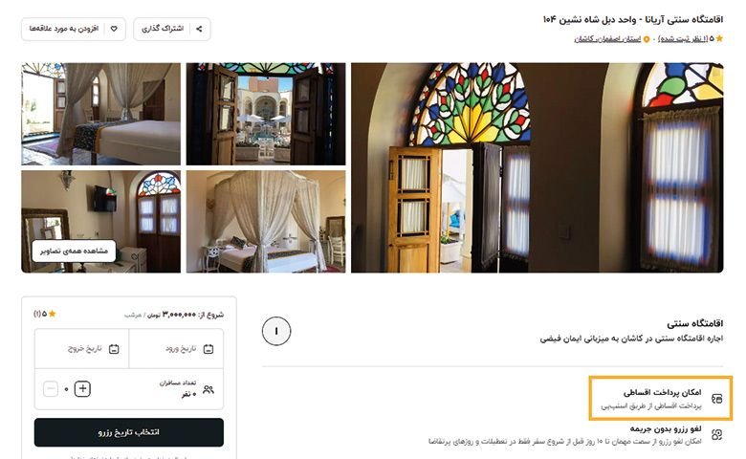Click the check-out calendar icon
Image resolution: width=746 pixels, height=459 pixels.
[x=114, y=349]
